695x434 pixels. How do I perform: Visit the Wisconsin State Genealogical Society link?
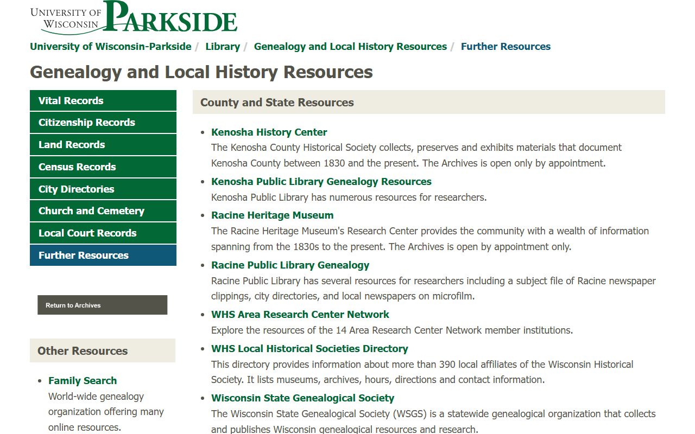(302, 398)
